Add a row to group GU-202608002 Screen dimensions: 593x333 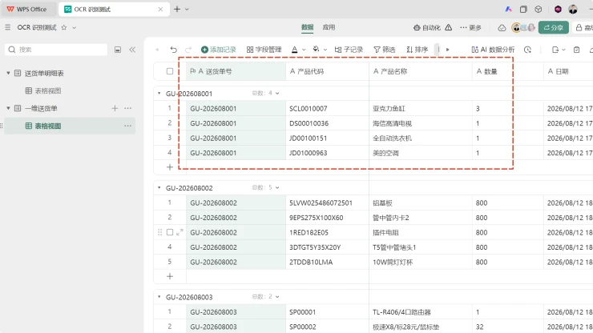[x=170, y=276]
